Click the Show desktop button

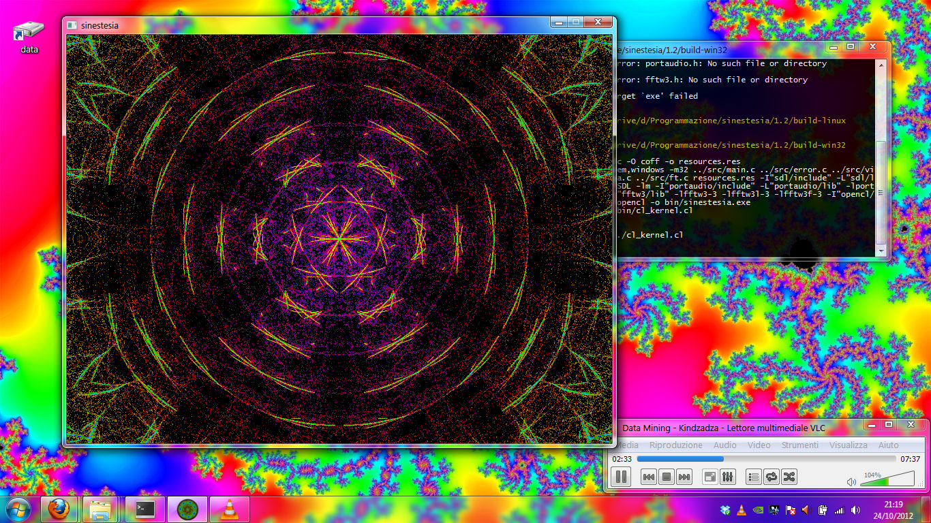pos(926,509)
